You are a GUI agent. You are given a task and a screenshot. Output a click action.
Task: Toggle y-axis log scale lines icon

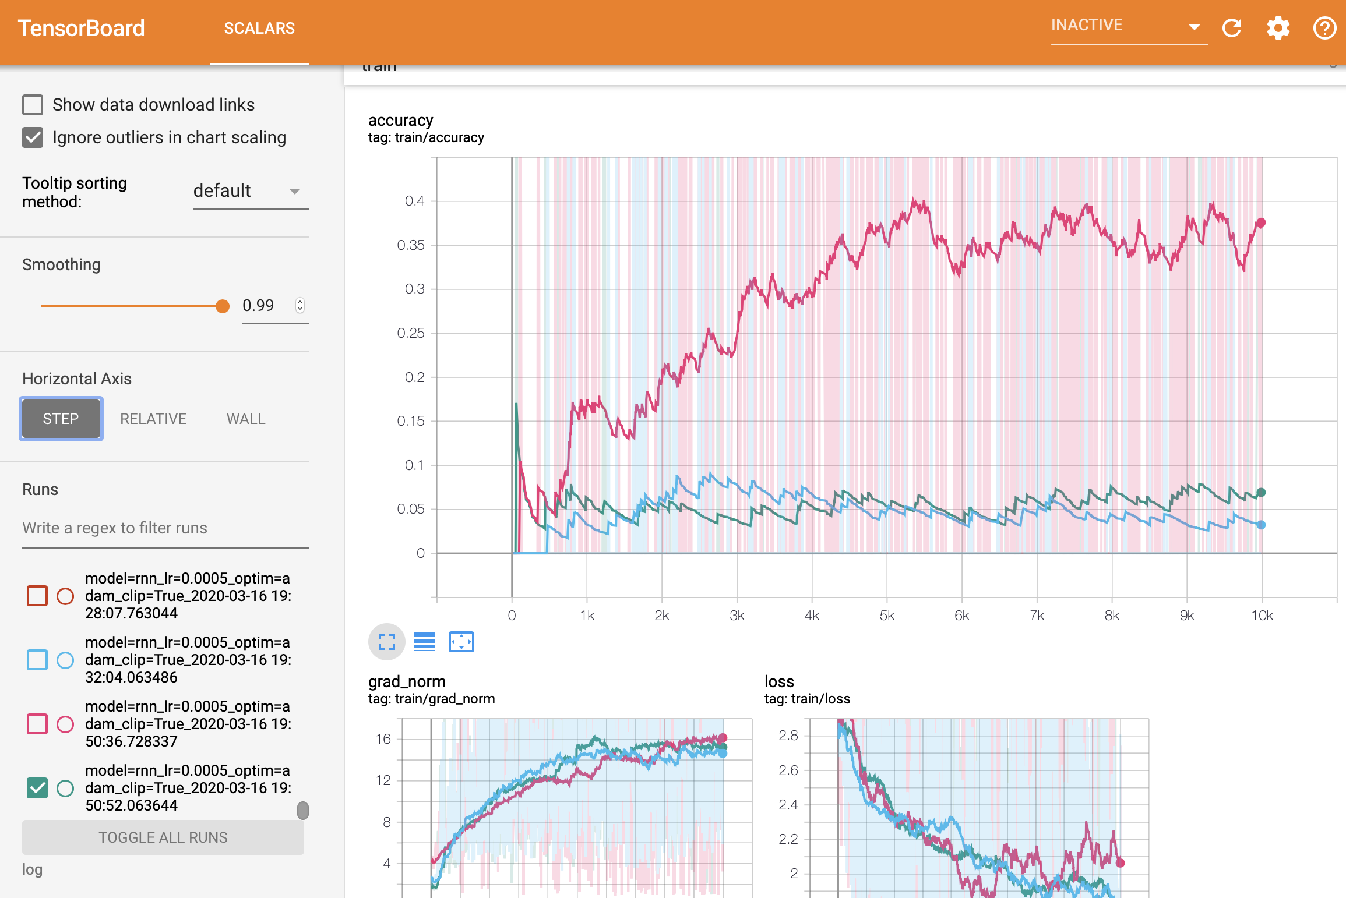tap(424, 642)
